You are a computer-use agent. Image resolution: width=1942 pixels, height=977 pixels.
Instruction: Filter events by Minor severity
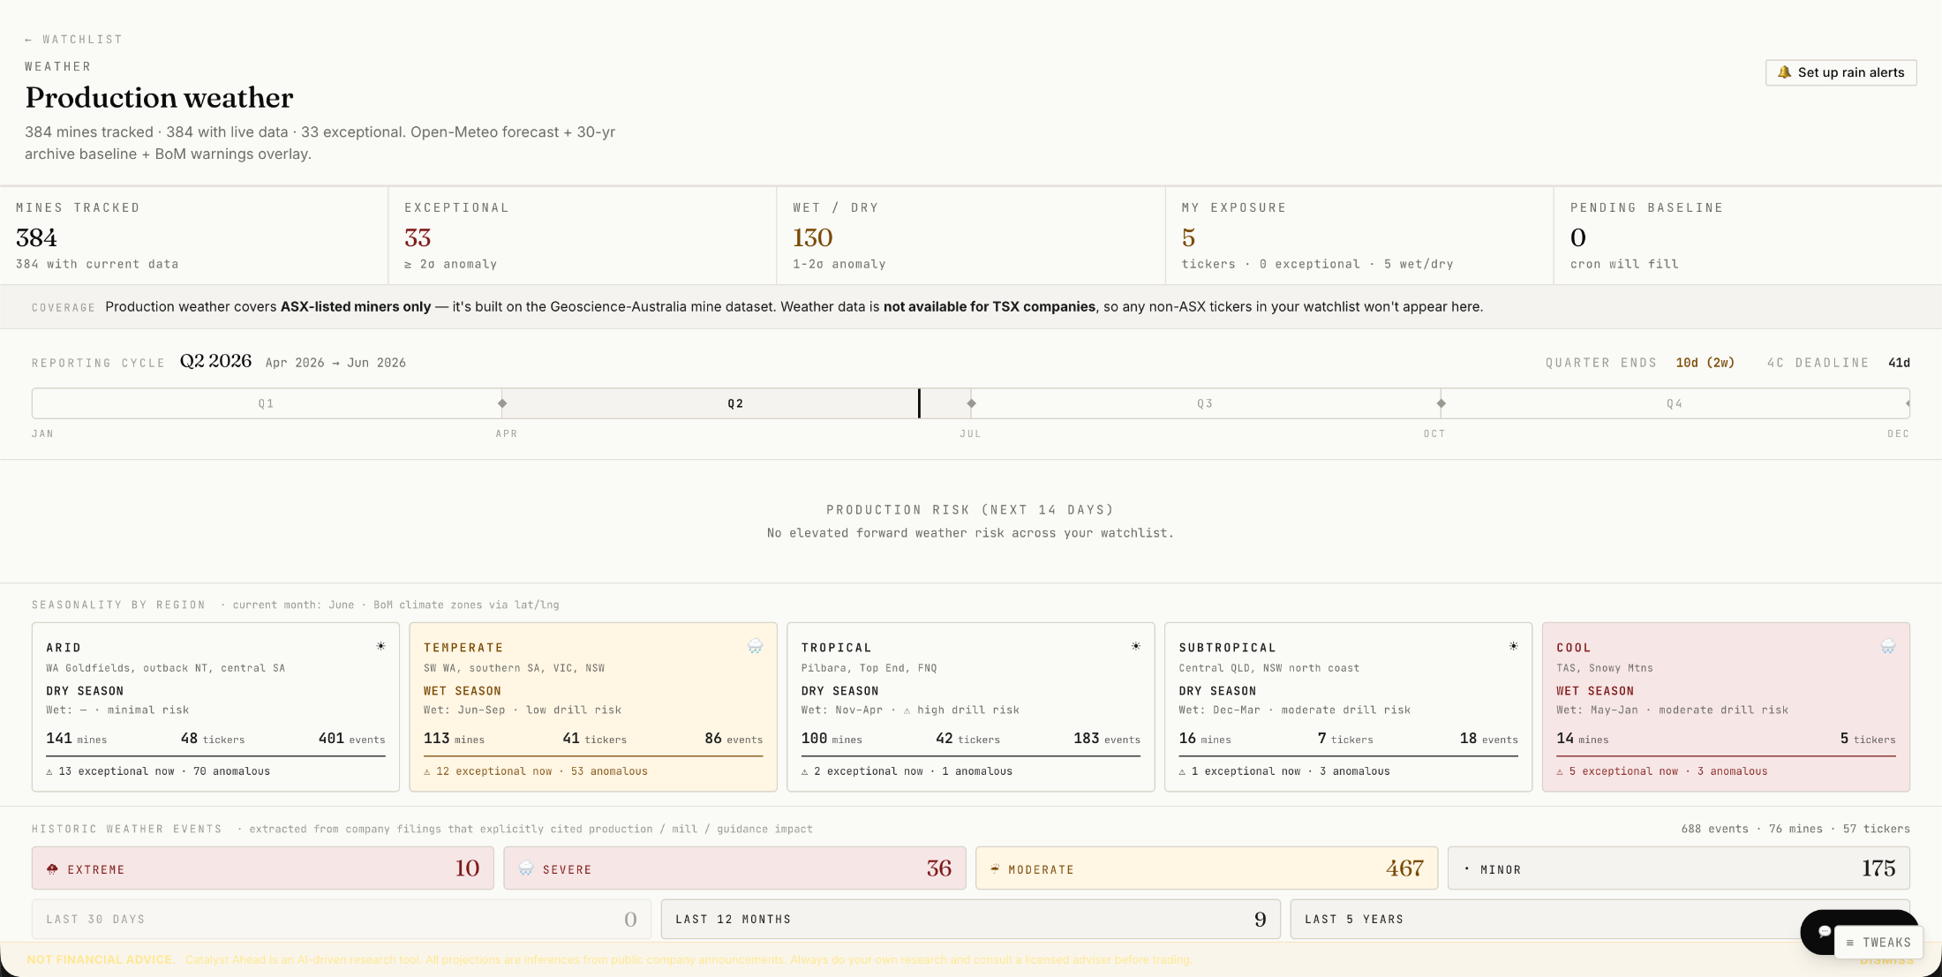click(1679, 868)
